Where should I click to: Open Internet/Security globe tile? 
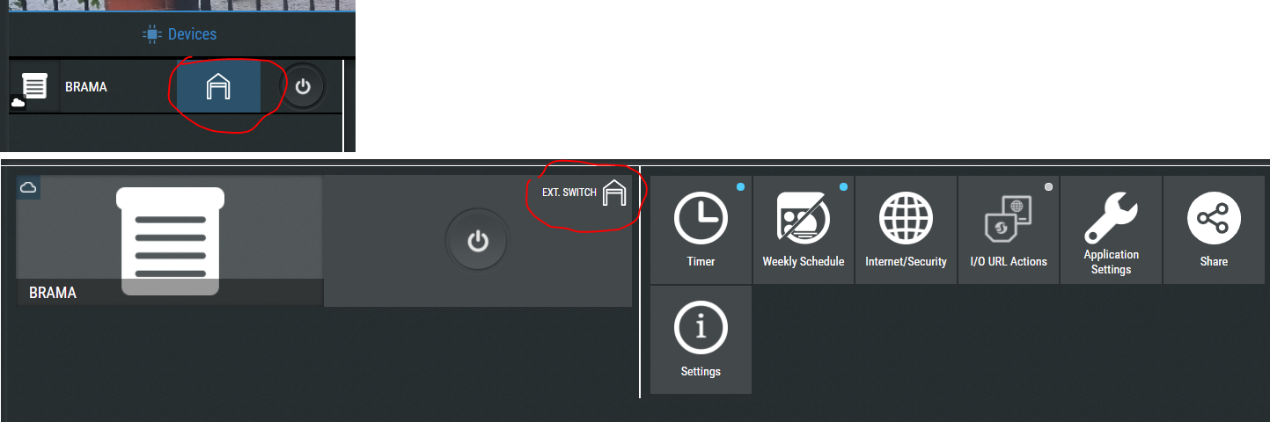pyautogui.click(x=906, y=229)
